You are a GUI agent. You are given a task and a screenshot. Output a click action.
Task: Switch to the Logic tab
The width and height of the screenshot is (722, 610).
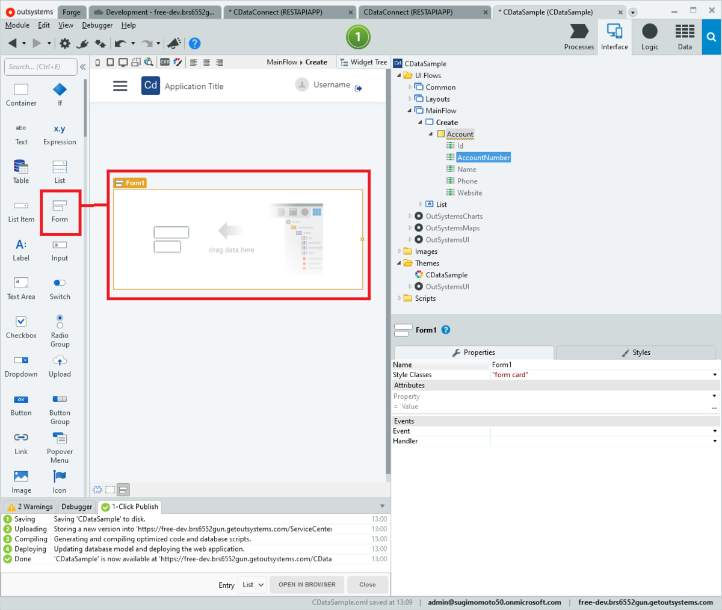pos(650,37)
